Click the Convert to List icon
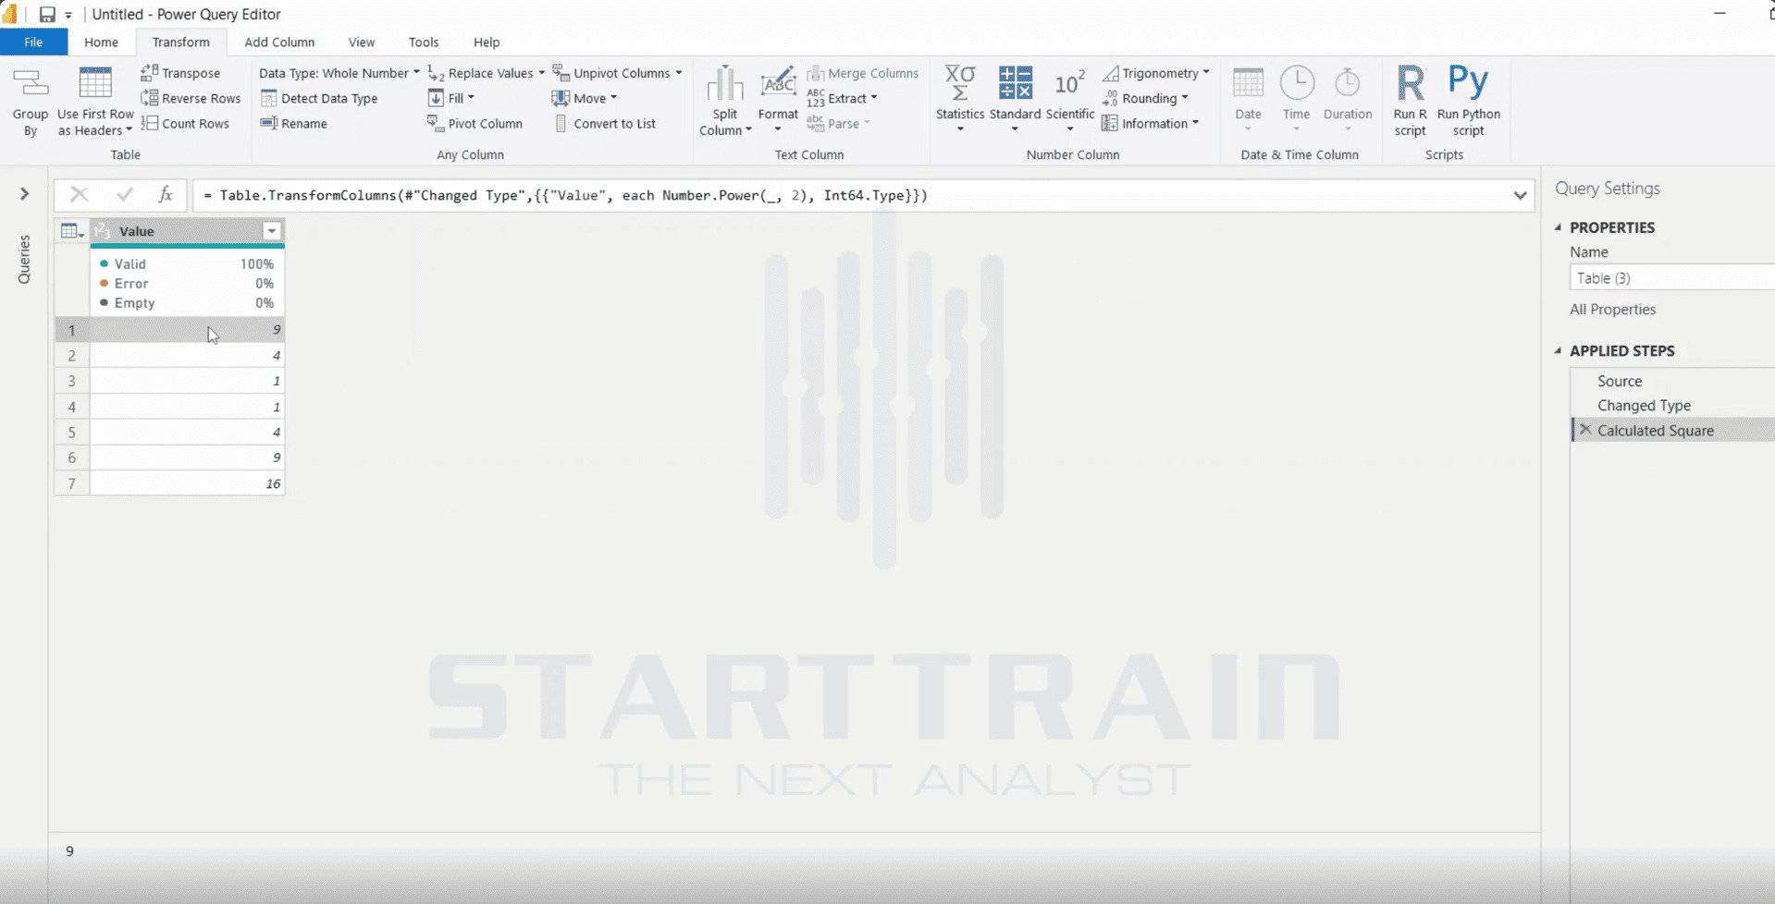Viewport: 1775px width, 904px height. click(561, 123)
